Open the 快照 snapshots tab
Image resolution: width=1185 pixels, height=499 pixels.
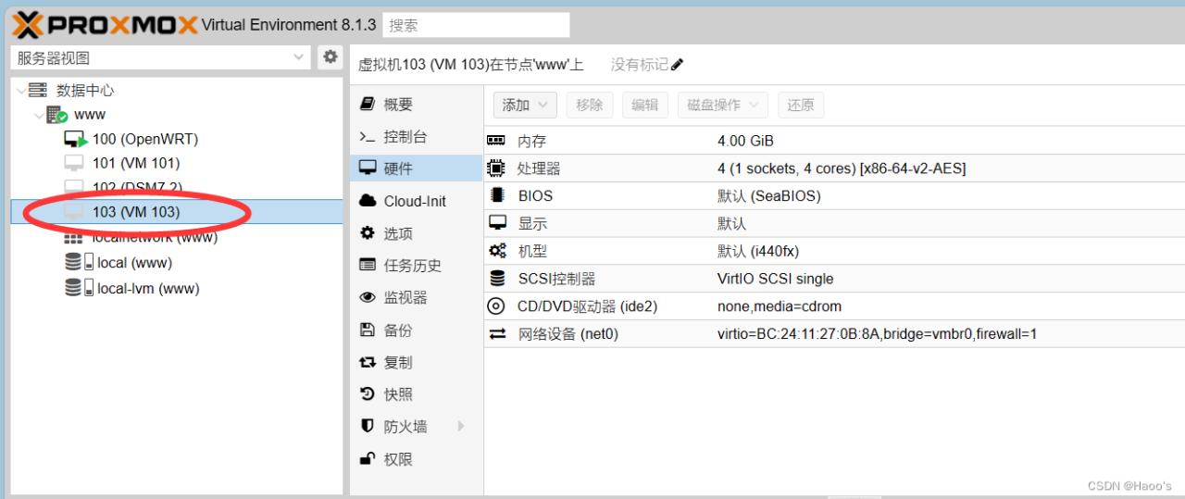[x=417, y=394]
